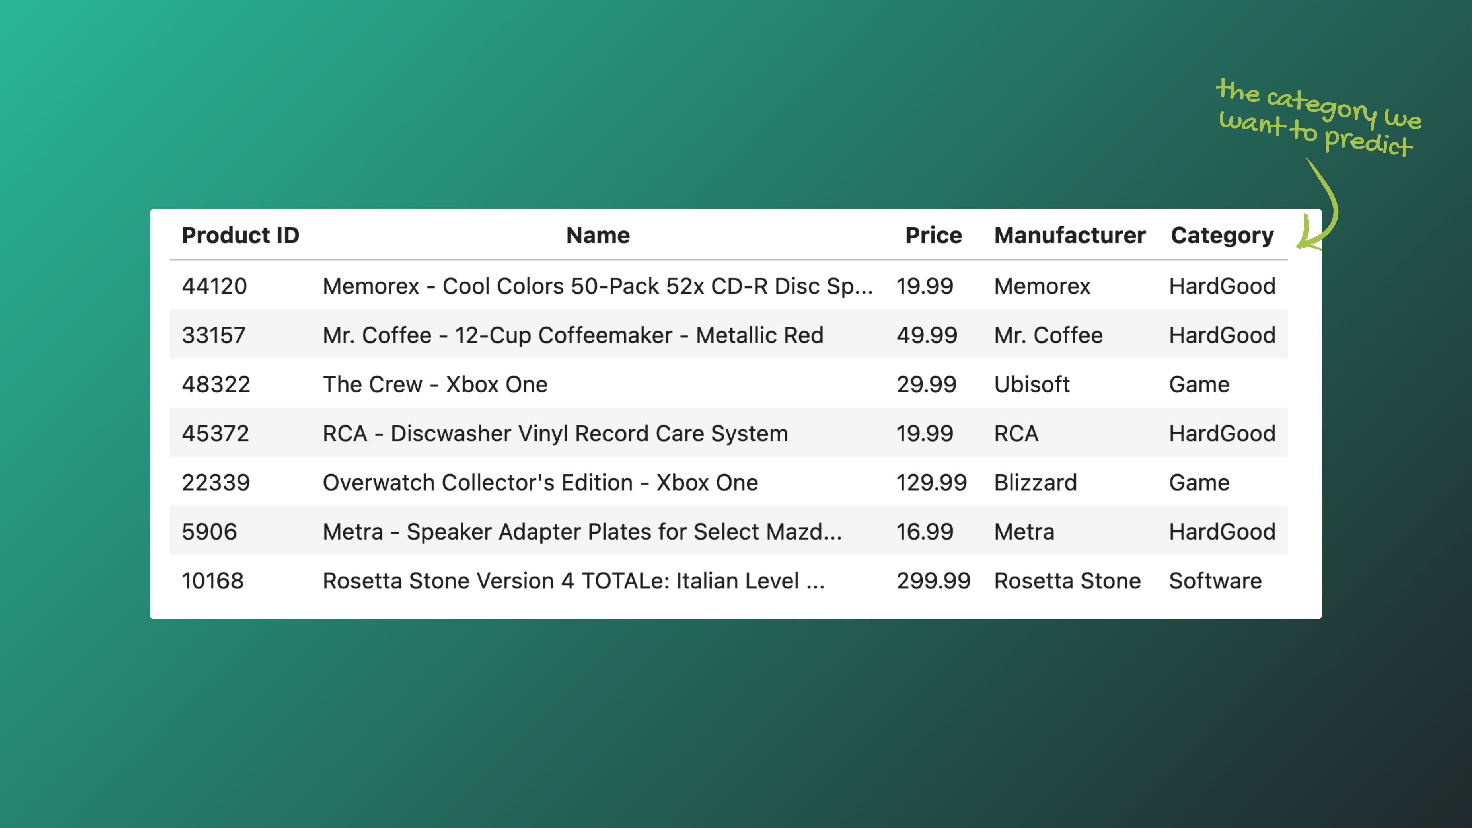Select product ID 44120 cell
The height and width of the screenshot is (828, 1472).
click(x=214, y=286)
